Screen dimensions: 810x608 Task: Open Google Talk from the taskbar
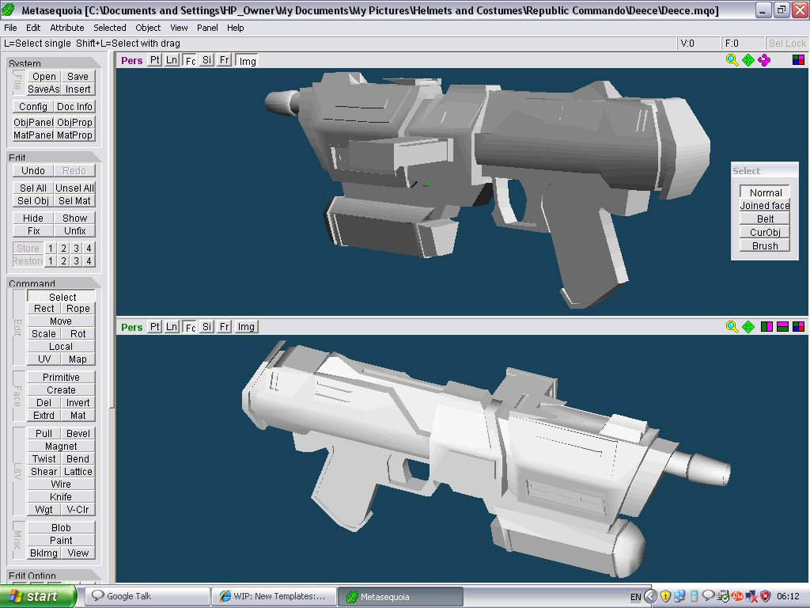coord(147,596)
